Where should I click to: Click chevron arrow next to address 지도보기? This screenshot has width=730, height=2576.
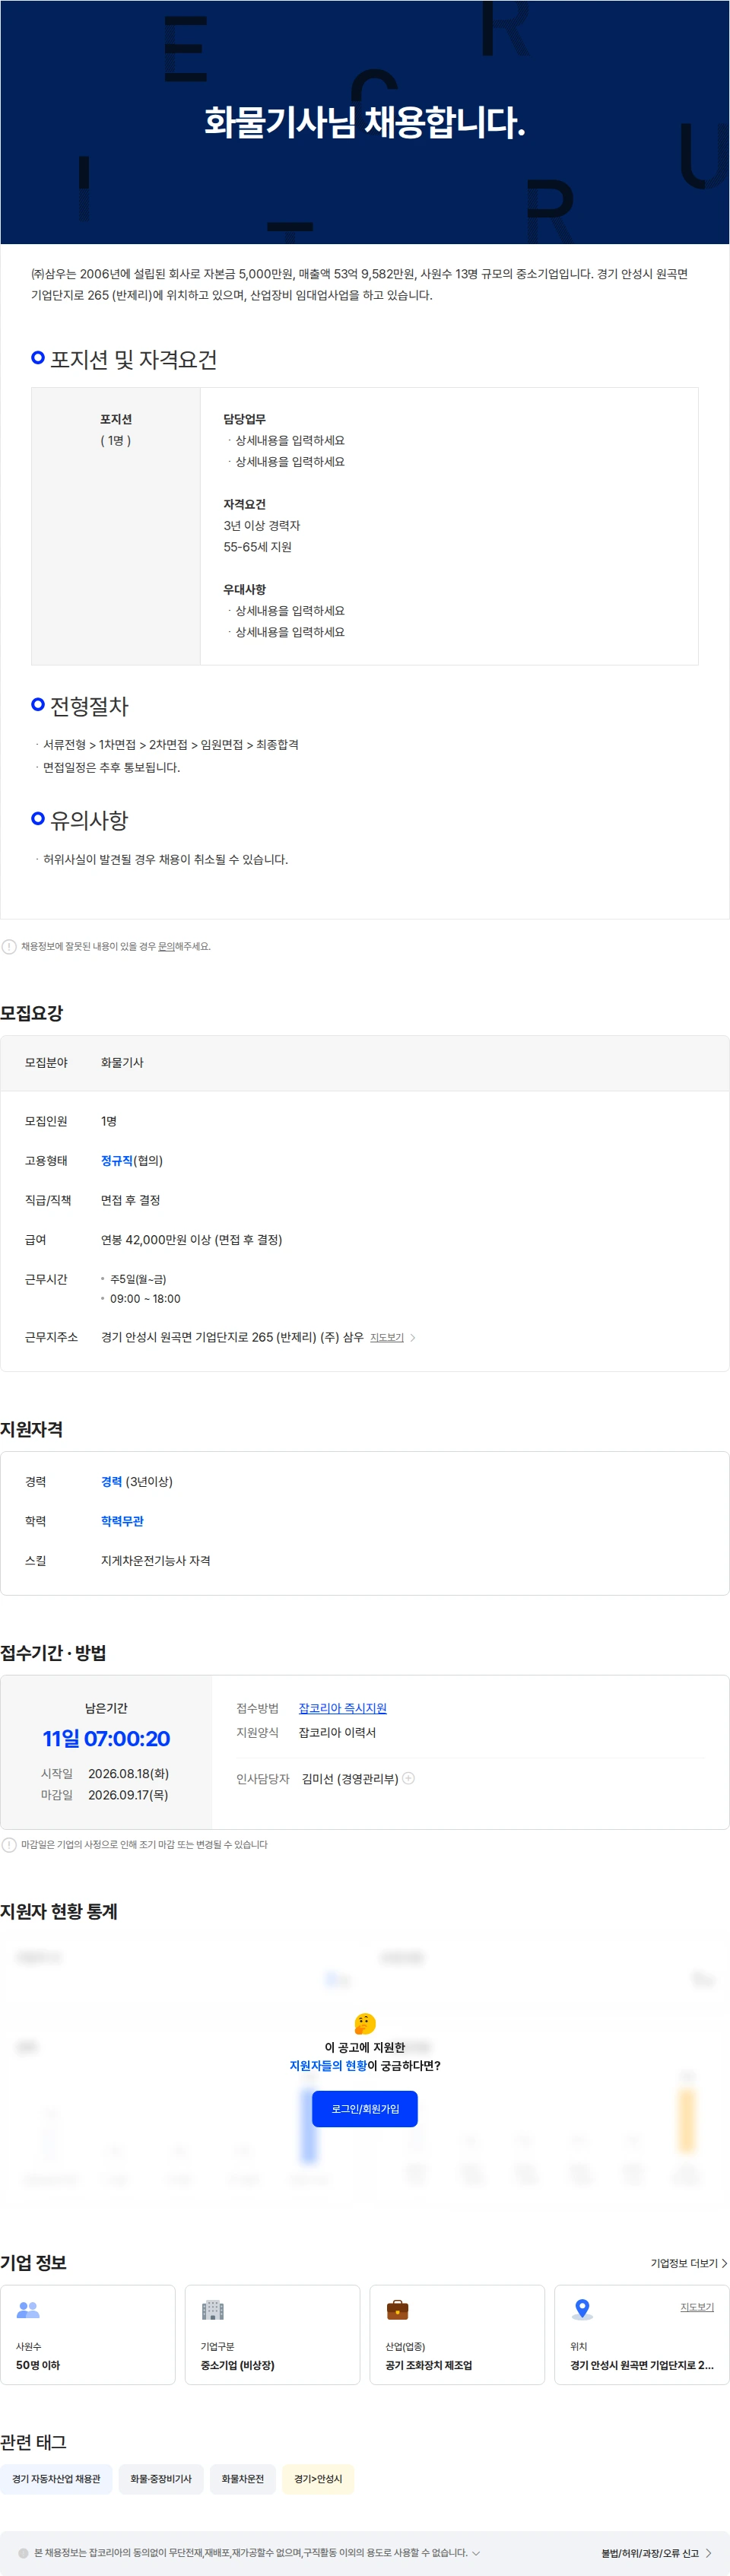click(x=413, y=1337)
